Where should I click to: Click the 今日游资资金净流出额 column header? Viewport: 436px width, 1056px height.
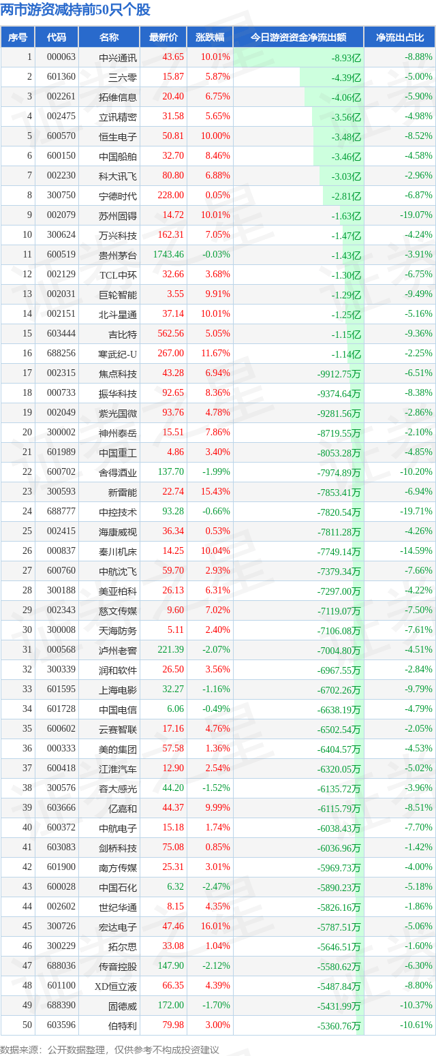(298, 37)
